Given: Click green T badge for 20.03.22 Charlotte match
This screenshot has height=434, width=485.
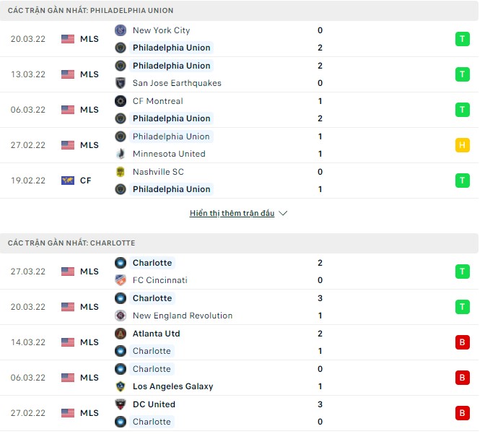Looking at the screenshot, I should pyautogui.click(x=462, y=307).
